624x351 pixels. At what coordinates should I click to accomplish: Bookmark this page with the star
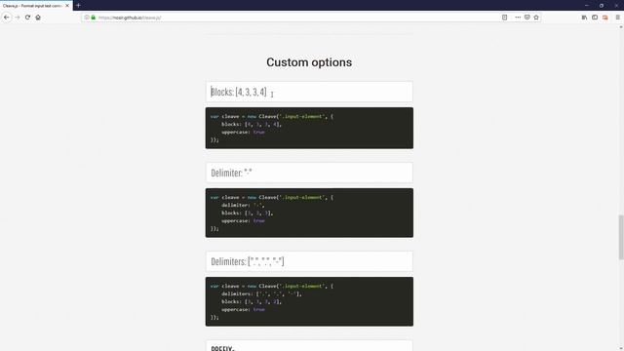point(536,18)
